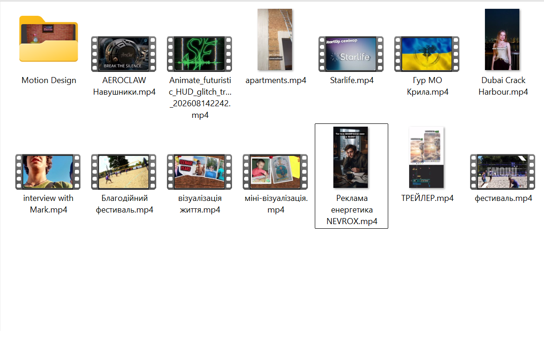Click the "interview with Mark.mp4" file name

click(48, 204)
